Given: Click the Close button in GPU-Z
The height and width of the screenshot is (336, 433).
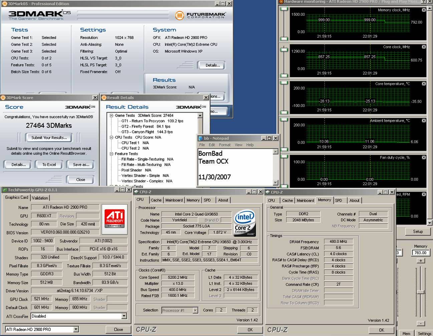Looking at the screenshot, I should [118, 329].
